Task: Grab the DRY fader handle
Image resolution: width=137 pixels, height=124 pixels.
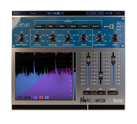Action: 101,76
